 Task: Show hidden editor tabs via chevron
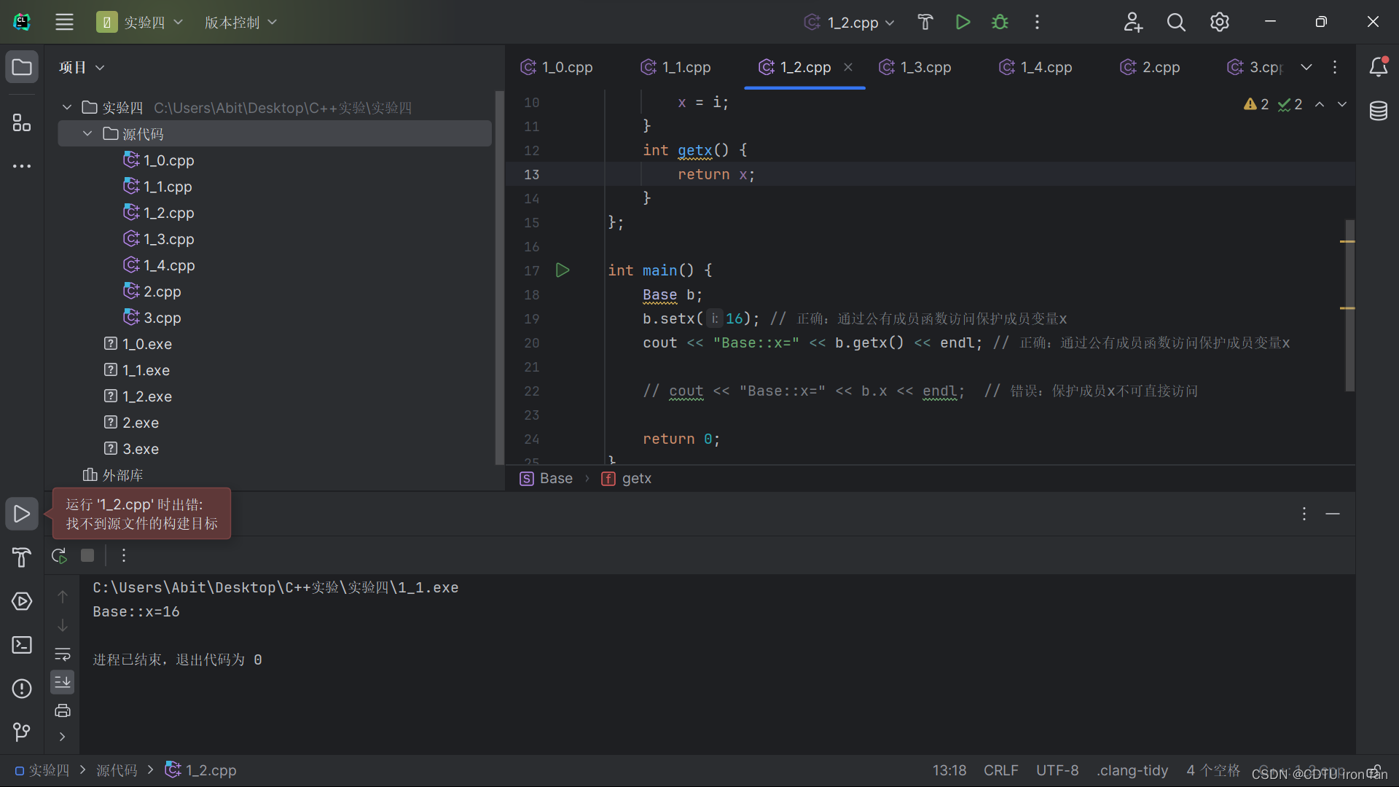tap(1306, 67)
